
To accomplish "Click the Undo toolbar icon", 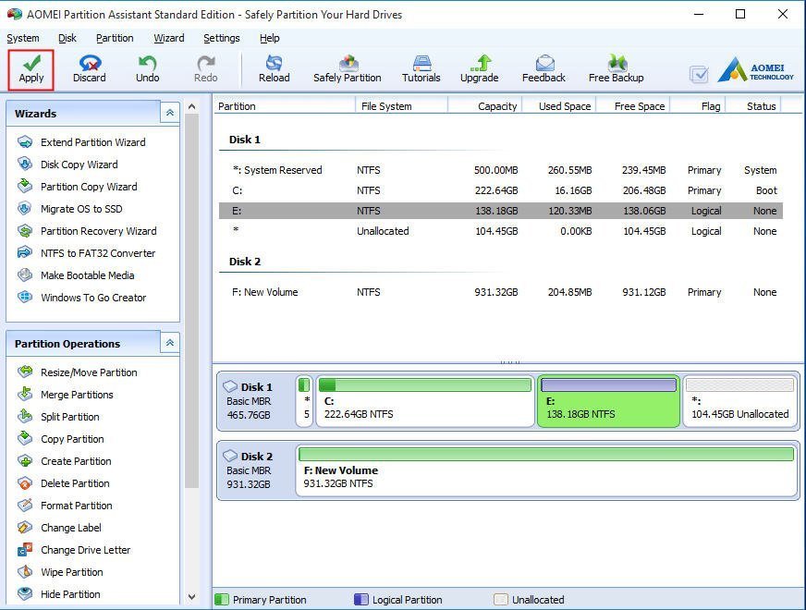I will coord(148,69).
